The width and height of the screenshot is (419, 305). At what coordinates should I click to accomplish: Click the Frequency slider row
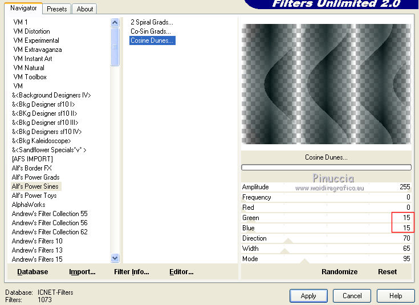[x=326, y=197]
